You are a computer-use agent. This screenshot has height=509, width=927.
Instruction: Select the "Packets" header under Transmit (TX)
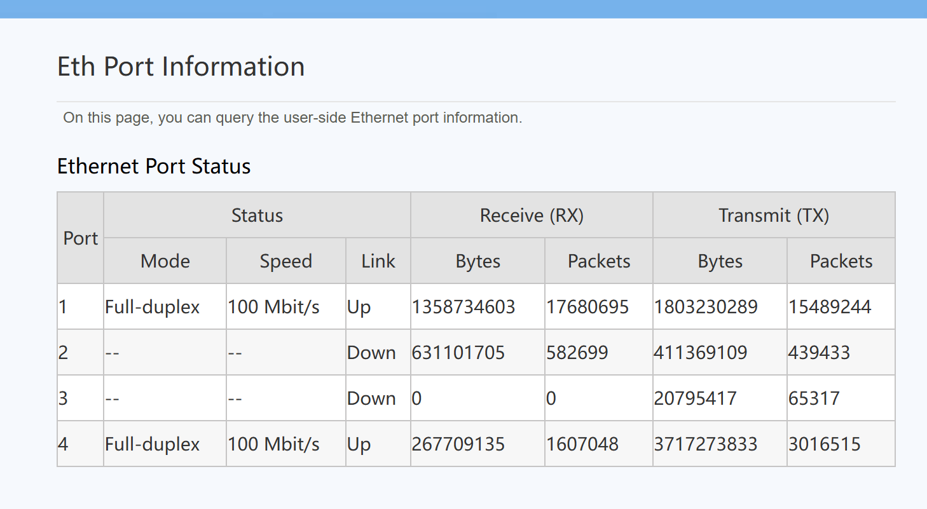[841, 261]
